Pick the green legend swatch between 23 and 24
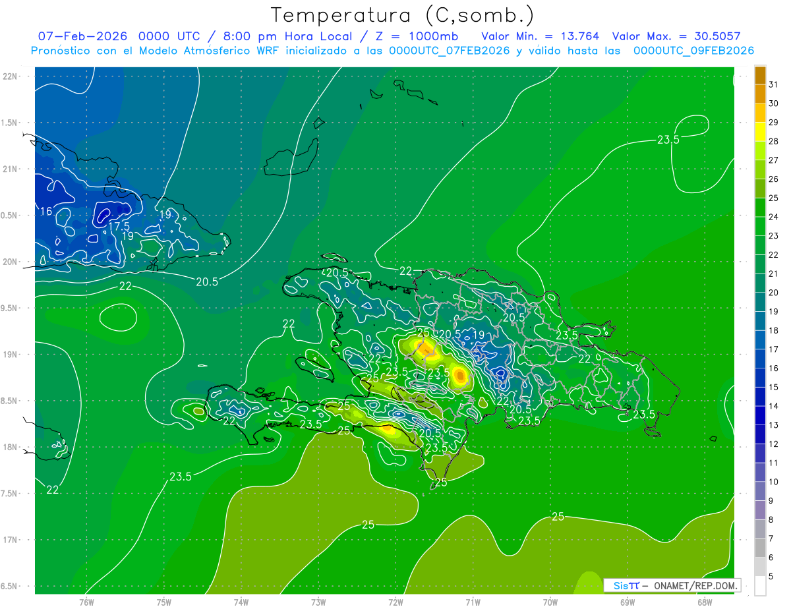Screen dimensions: 791x611 (760, 226)
